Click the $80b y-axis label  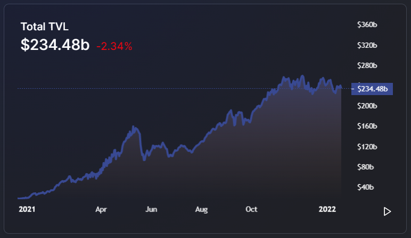click(367, 167)
